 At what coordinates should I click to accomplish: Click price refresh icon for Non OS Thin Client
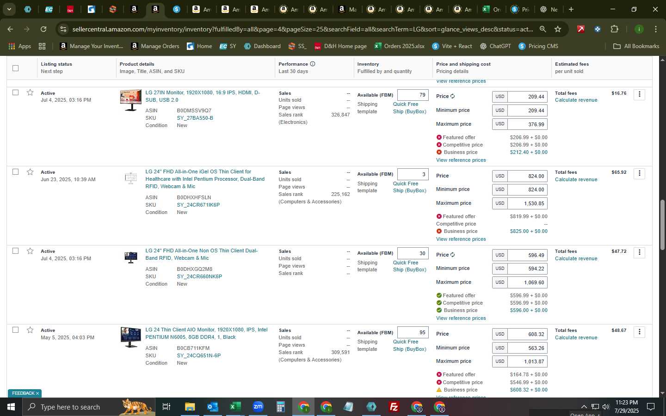[452, 255]
